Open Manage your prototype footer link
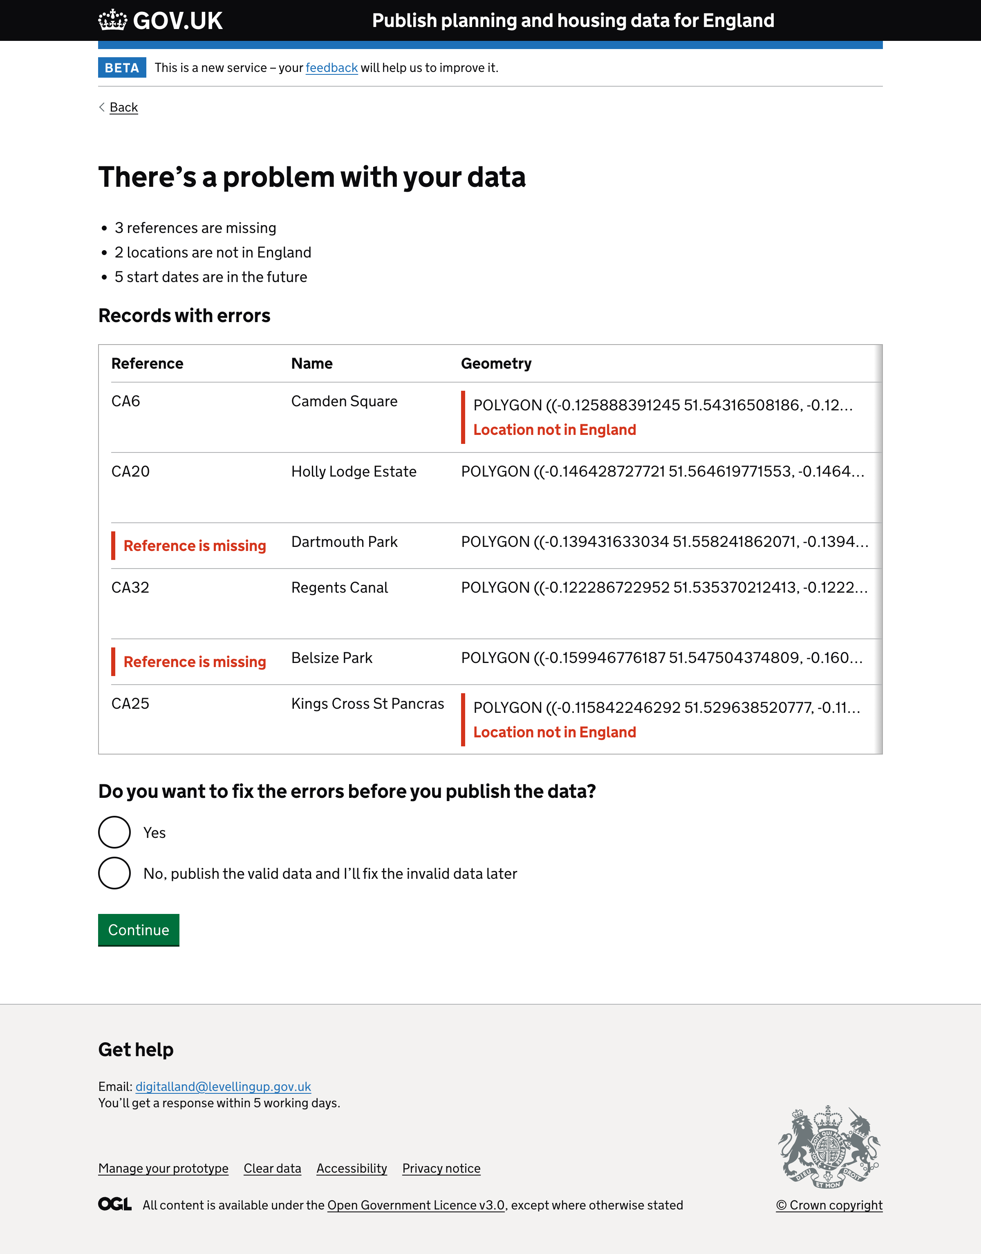981x1254 pixels. coord(163,1169)
